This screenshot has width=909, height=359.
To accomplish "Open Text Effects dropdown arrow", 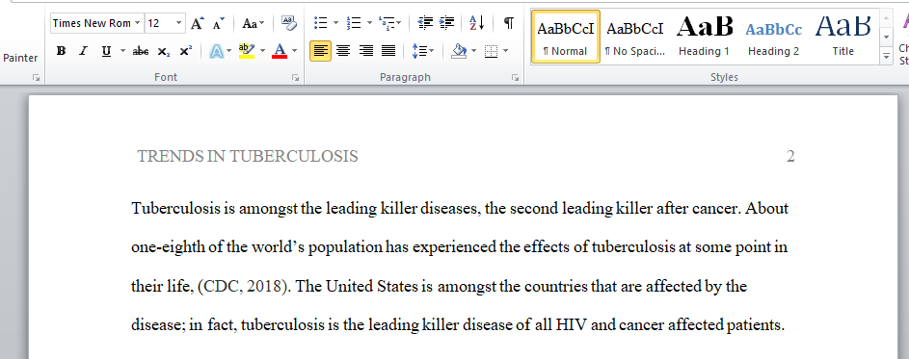I will point(229,51).
